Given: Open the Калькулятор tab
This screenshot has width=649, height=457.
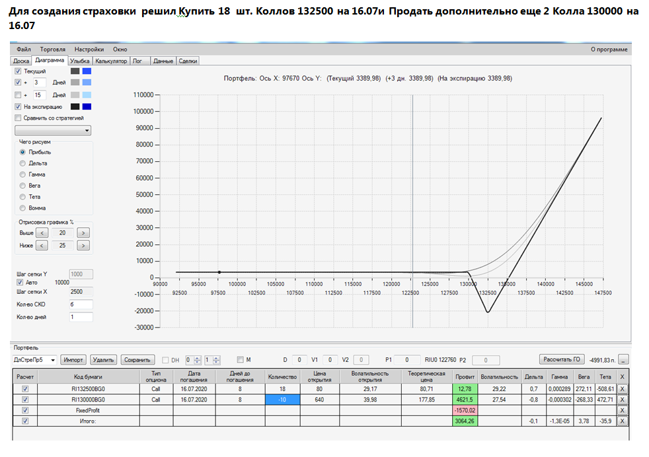Looking at the screenshot, I should coord(111,61).
